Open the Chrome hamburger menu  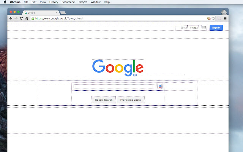(x=225, y=19)
